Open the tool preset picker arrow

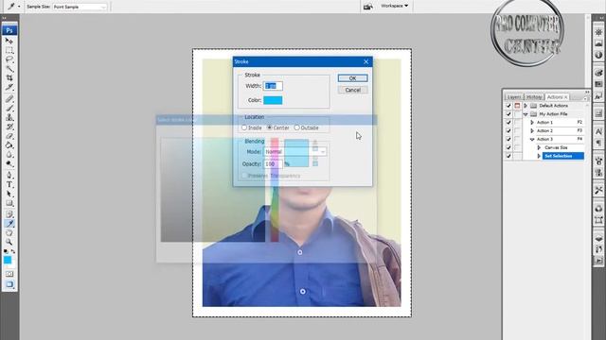(19, 7)
